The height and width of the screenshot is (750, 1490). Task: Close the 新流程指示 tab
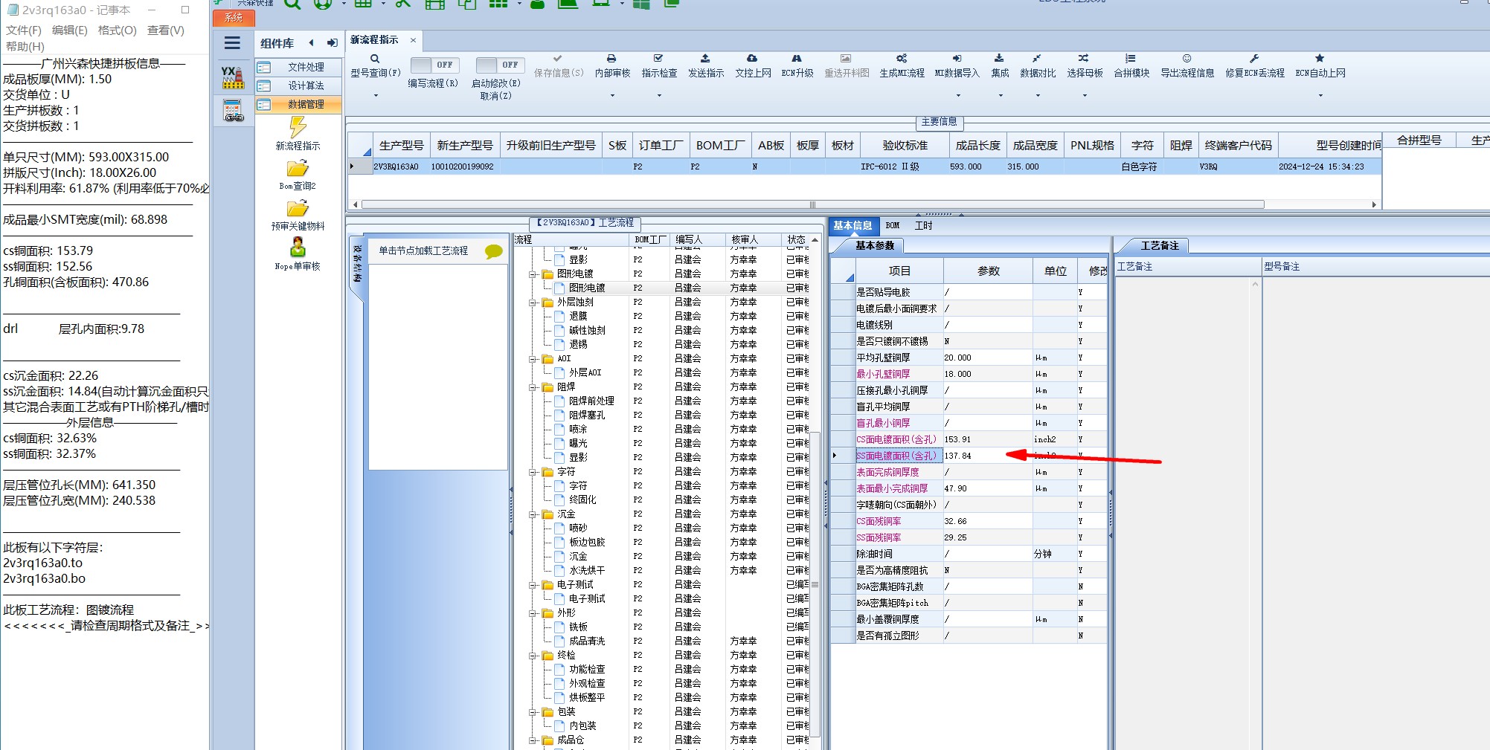coord(413,40)
